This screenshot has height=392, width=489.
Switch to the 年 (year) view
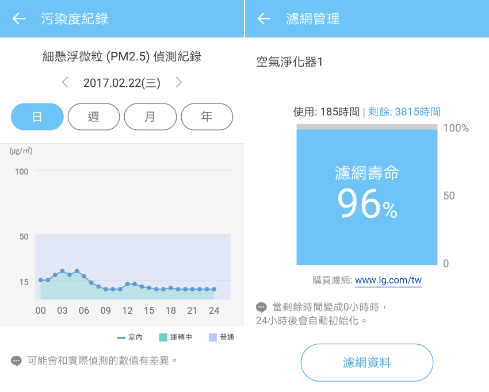207,117
